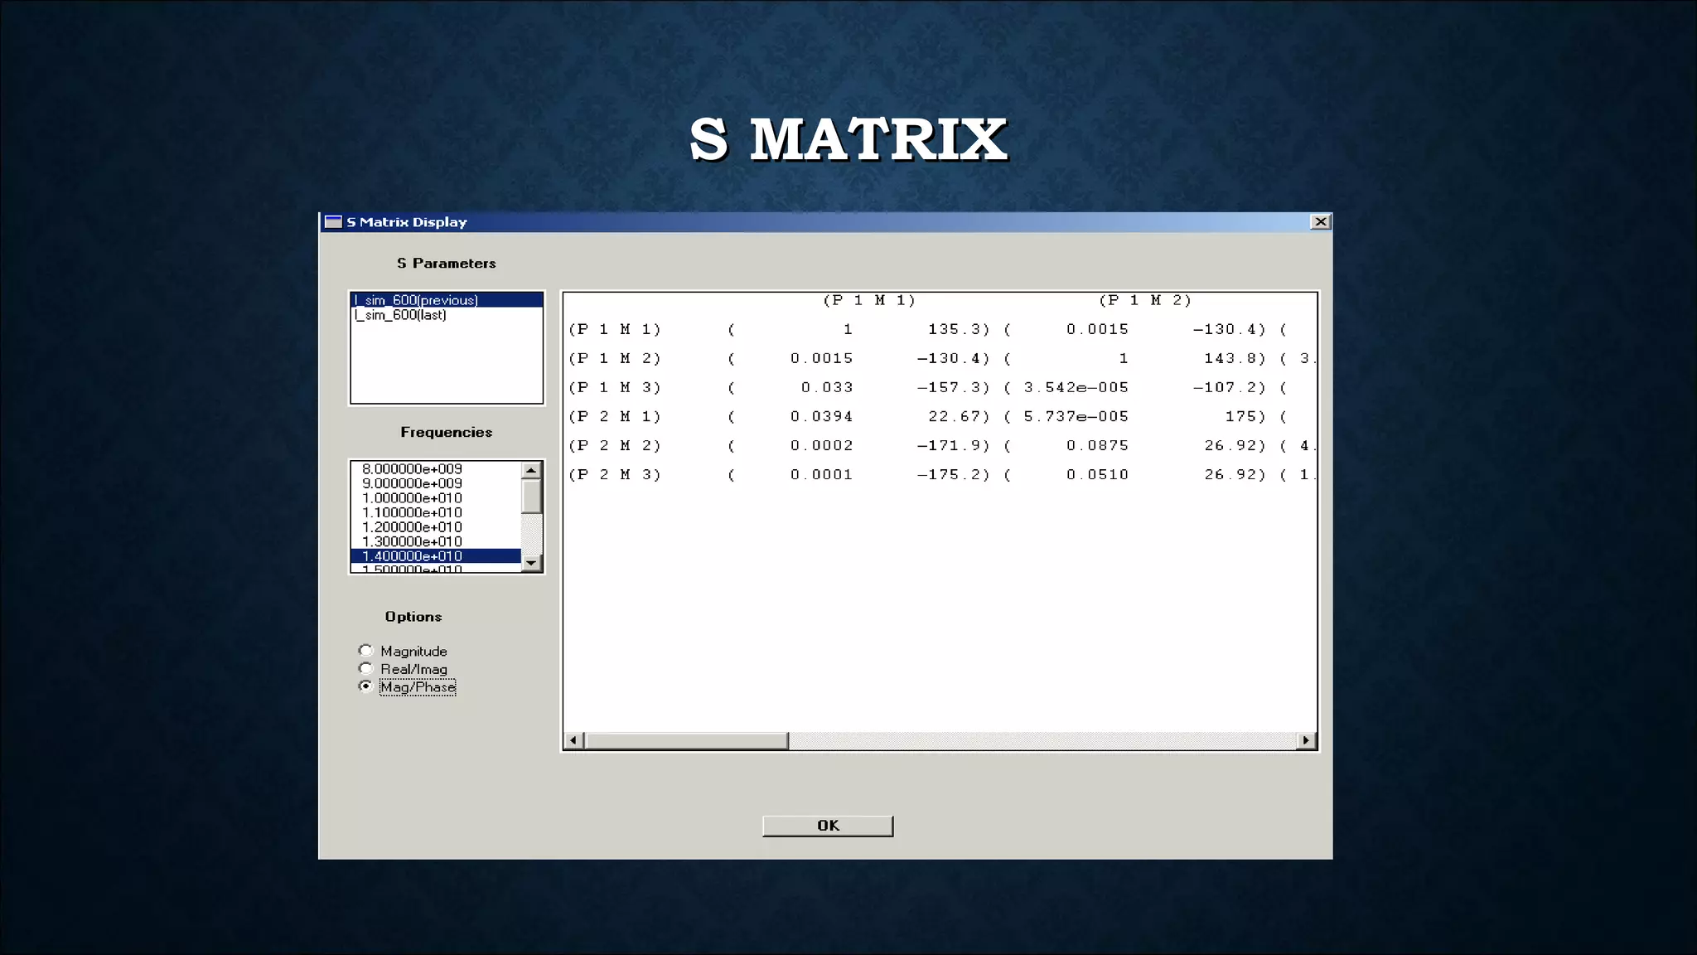This screenshot has height=955, width=1697.
Task: Click matrix horizontal scroll left arrow
Action: point(574,740)
